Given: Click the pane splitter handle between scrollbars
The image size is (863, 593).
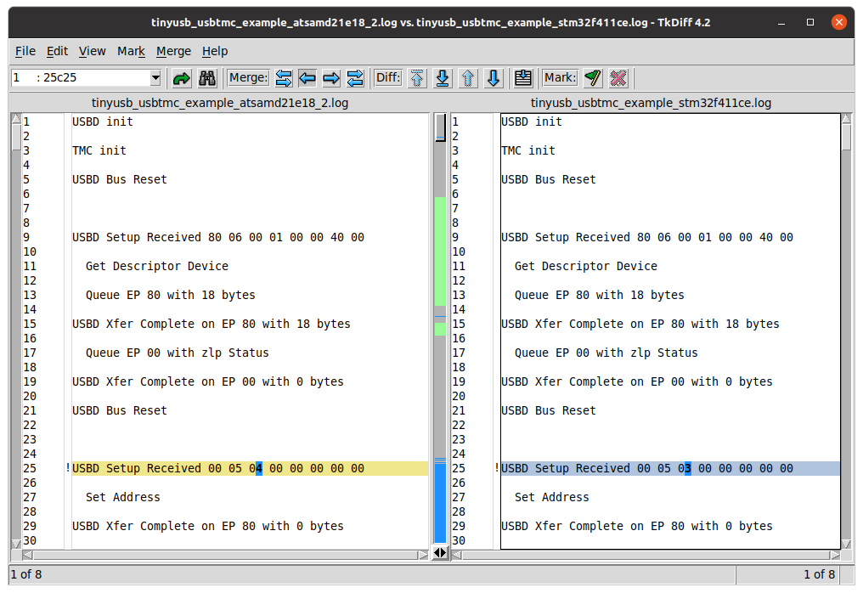Looking at the screenshot, I should pos(440,552).
